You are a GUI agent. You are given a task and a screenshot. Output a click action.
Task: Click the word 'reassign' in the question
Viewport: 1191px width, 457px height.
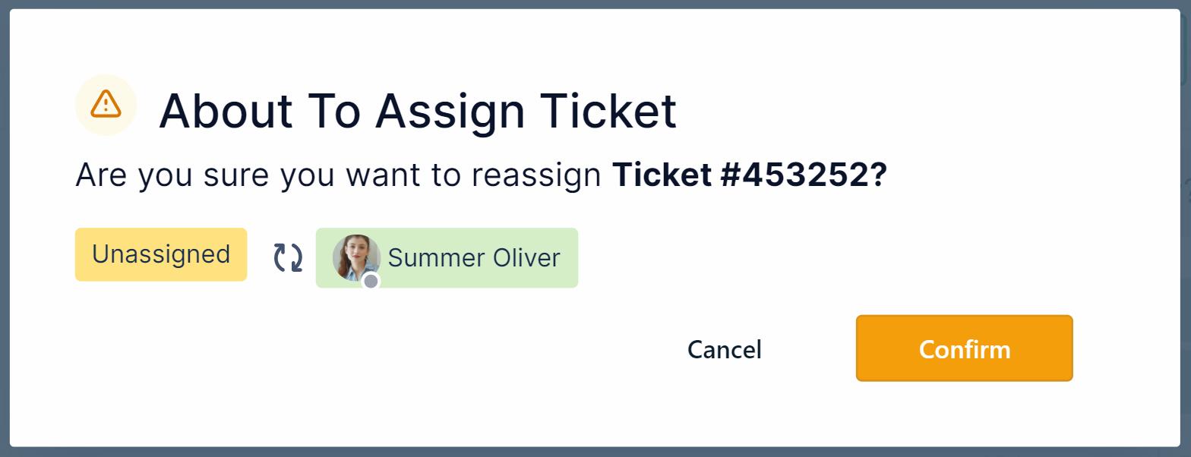pos(536,176)
